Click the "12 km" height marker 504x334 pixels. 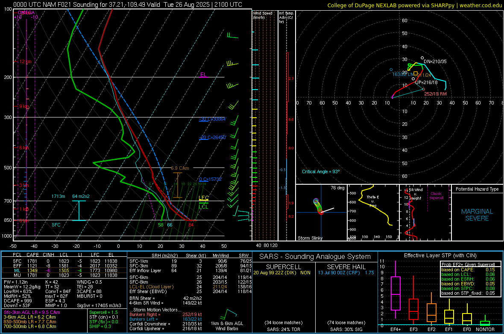point(25,62)
